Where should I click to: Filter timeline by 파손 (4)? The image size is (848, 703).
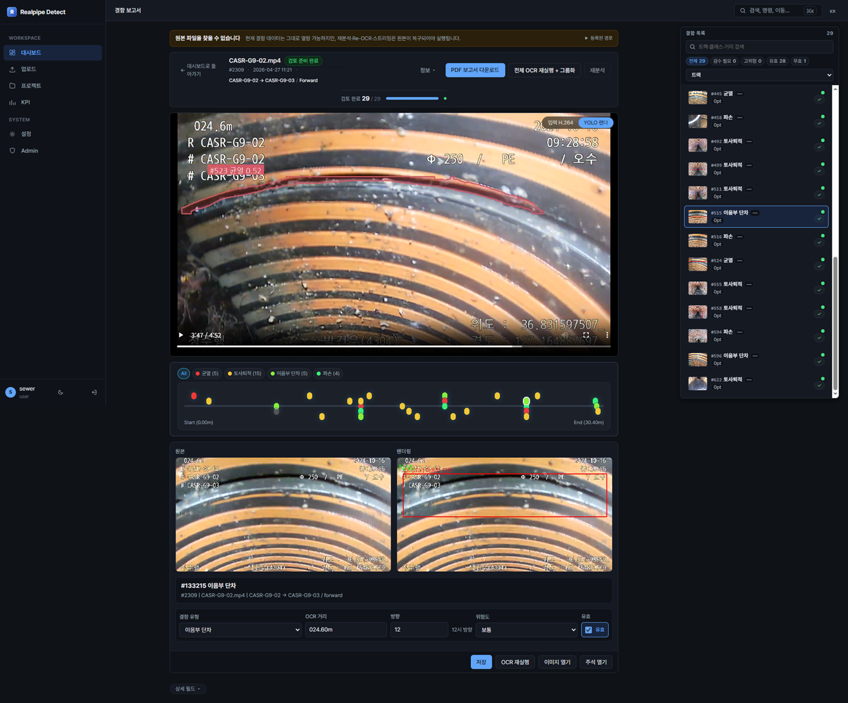(x=328, y=373)
